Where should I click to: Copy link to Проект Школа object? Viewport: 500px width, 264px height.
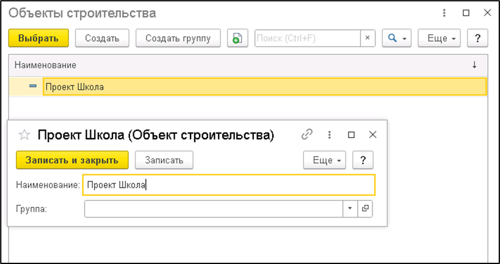coord(308,134)
